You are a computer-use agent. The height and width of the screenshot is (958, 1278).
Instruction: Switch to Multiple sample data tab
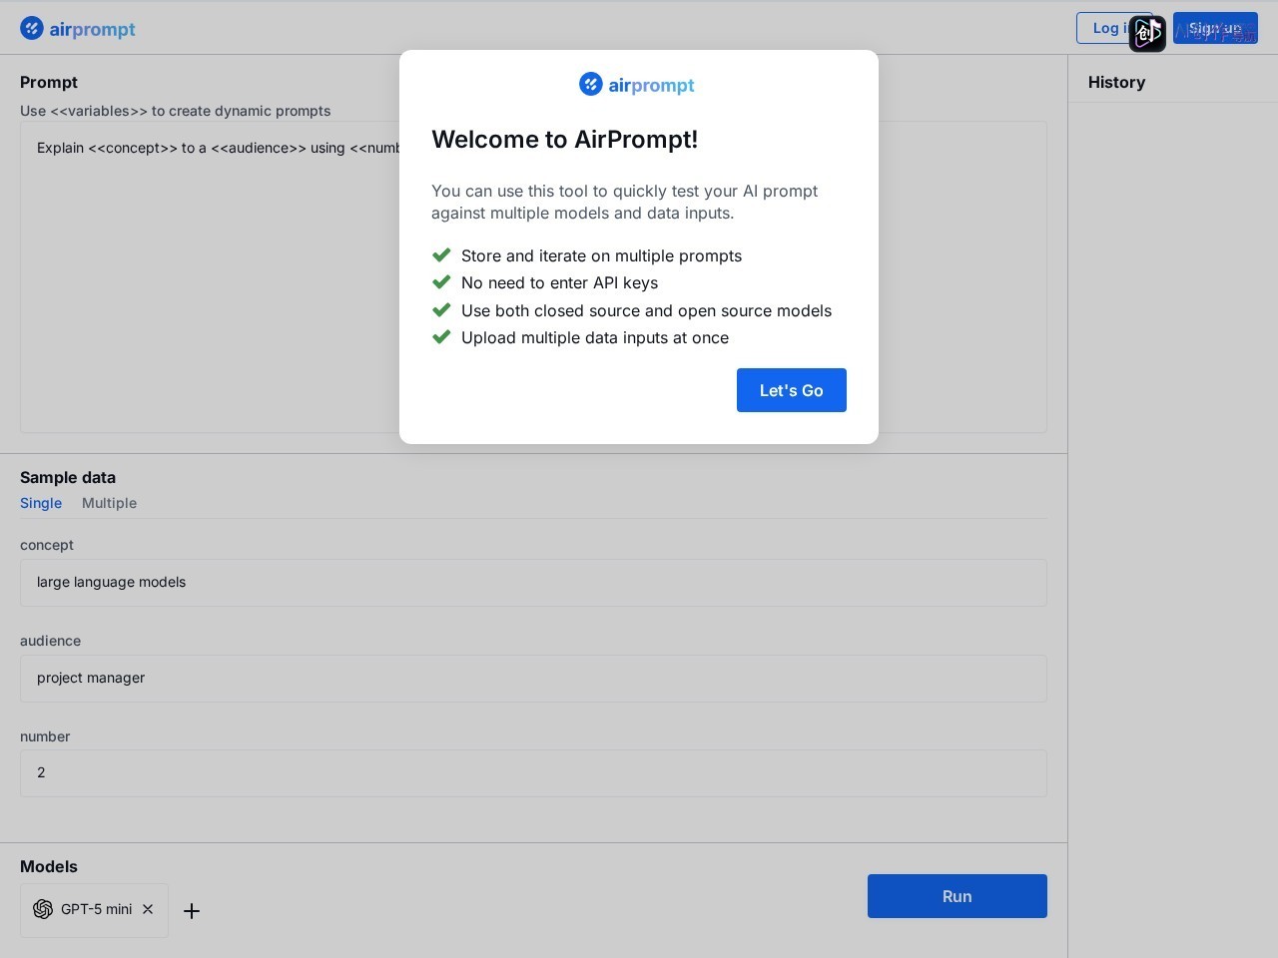click(x=109, y=503)
